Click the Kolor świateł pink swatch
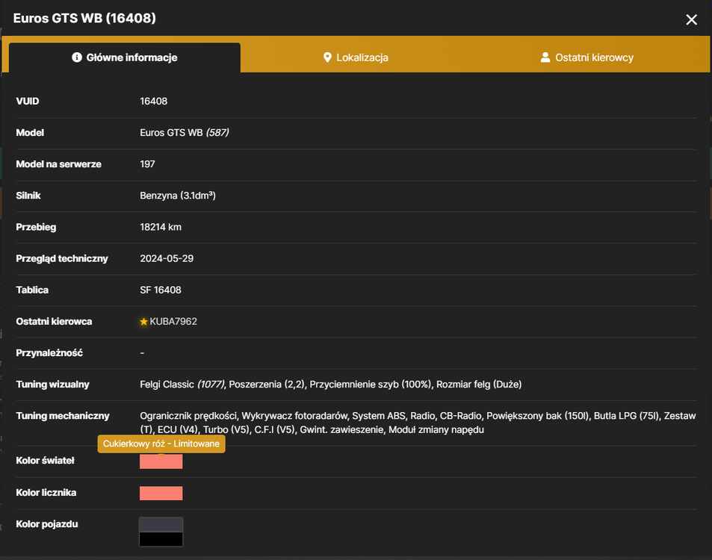 161,461
